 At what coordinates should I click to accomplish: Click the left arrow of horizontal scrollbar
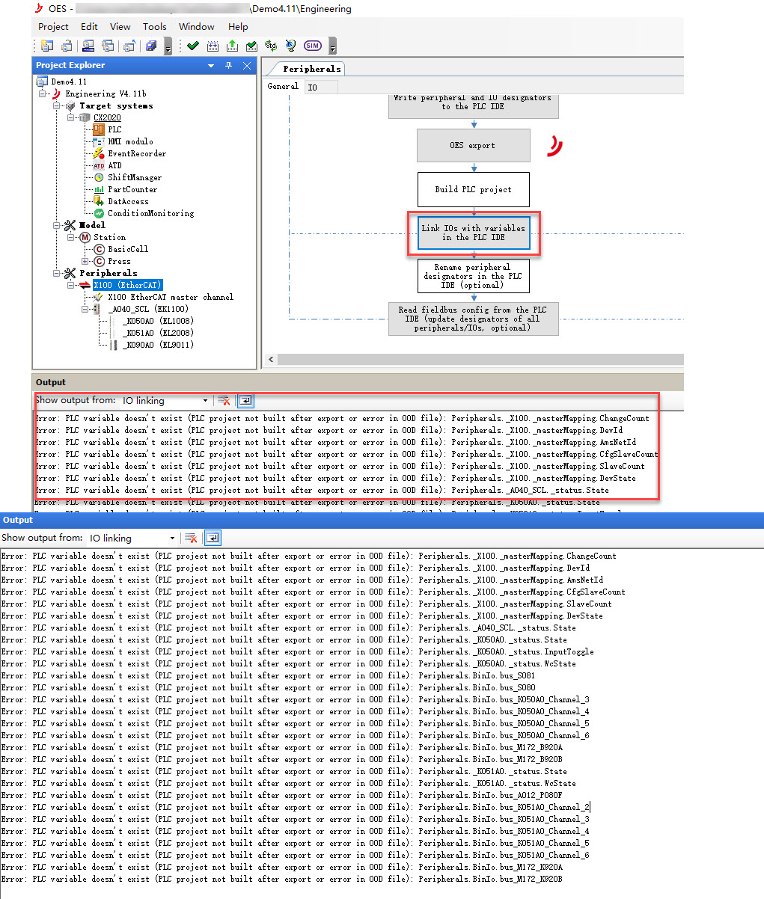272,360
